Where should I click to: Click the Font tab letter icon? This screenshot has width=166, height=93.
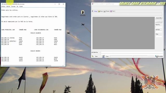tap(111, 11)
